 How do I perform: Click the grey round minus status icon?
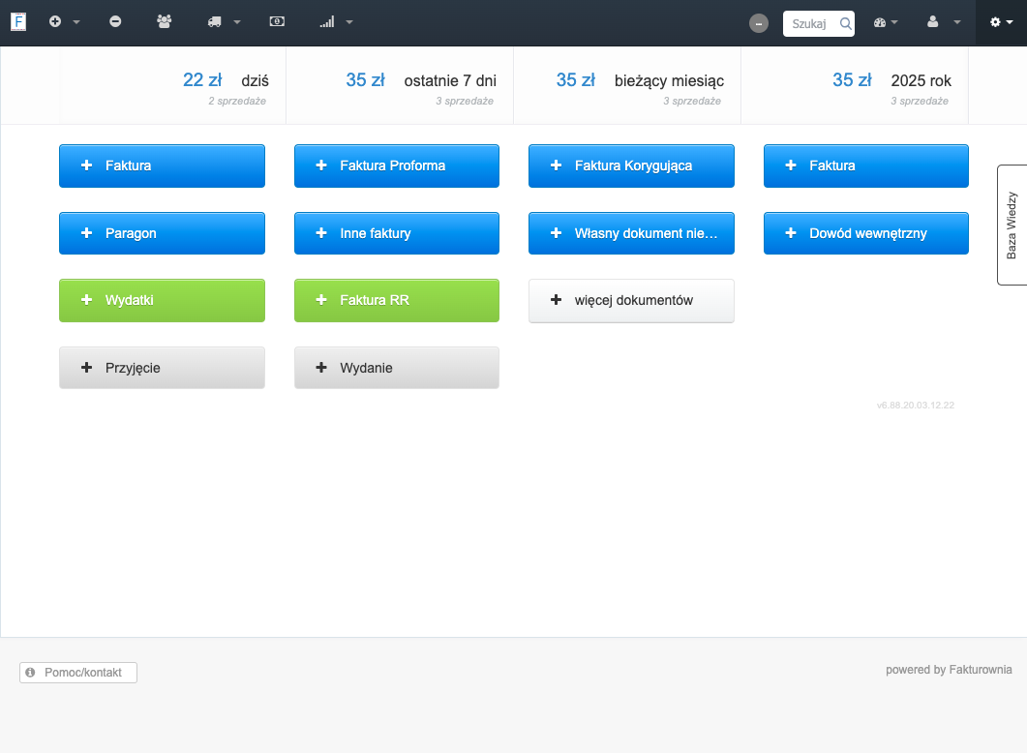point(759,23)
